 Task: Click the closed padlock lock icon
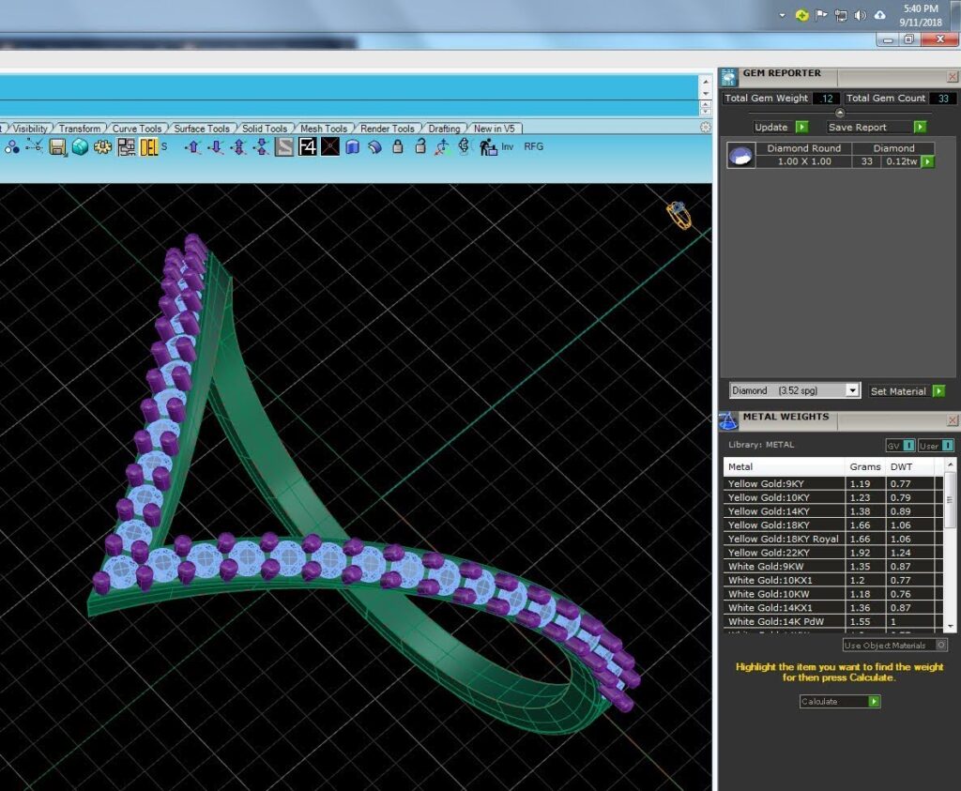tap(398, 146)
